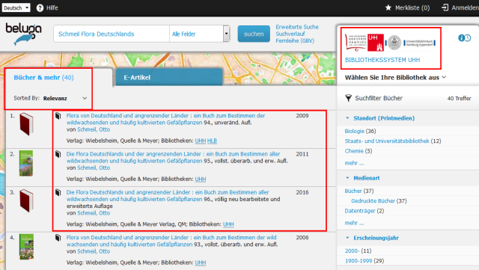Click author Schmeil, Otto in result 3
This screenshot has height=270, width=479.
coord(94,213)
